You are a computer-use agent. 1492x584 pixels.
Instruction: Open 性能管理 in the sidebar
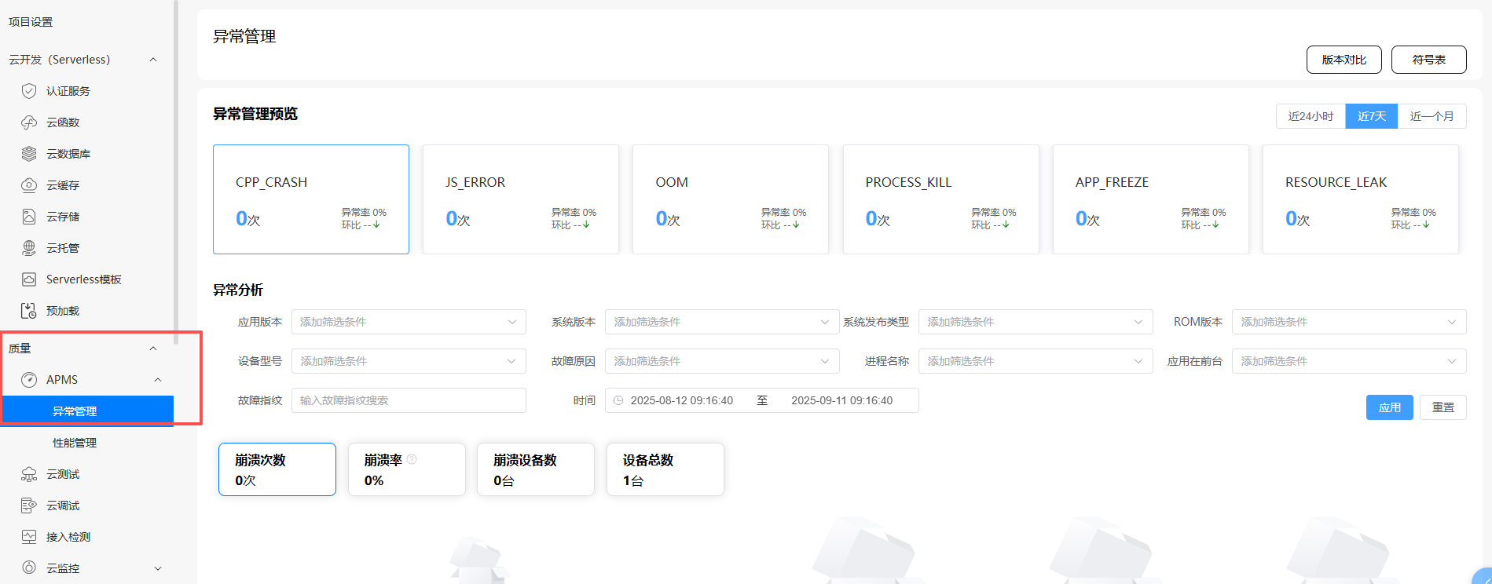[75, 443]
